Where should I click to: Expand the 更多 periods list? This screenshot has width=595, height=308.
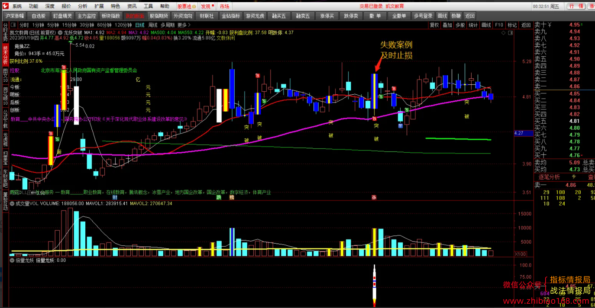(x=184, y=25)
